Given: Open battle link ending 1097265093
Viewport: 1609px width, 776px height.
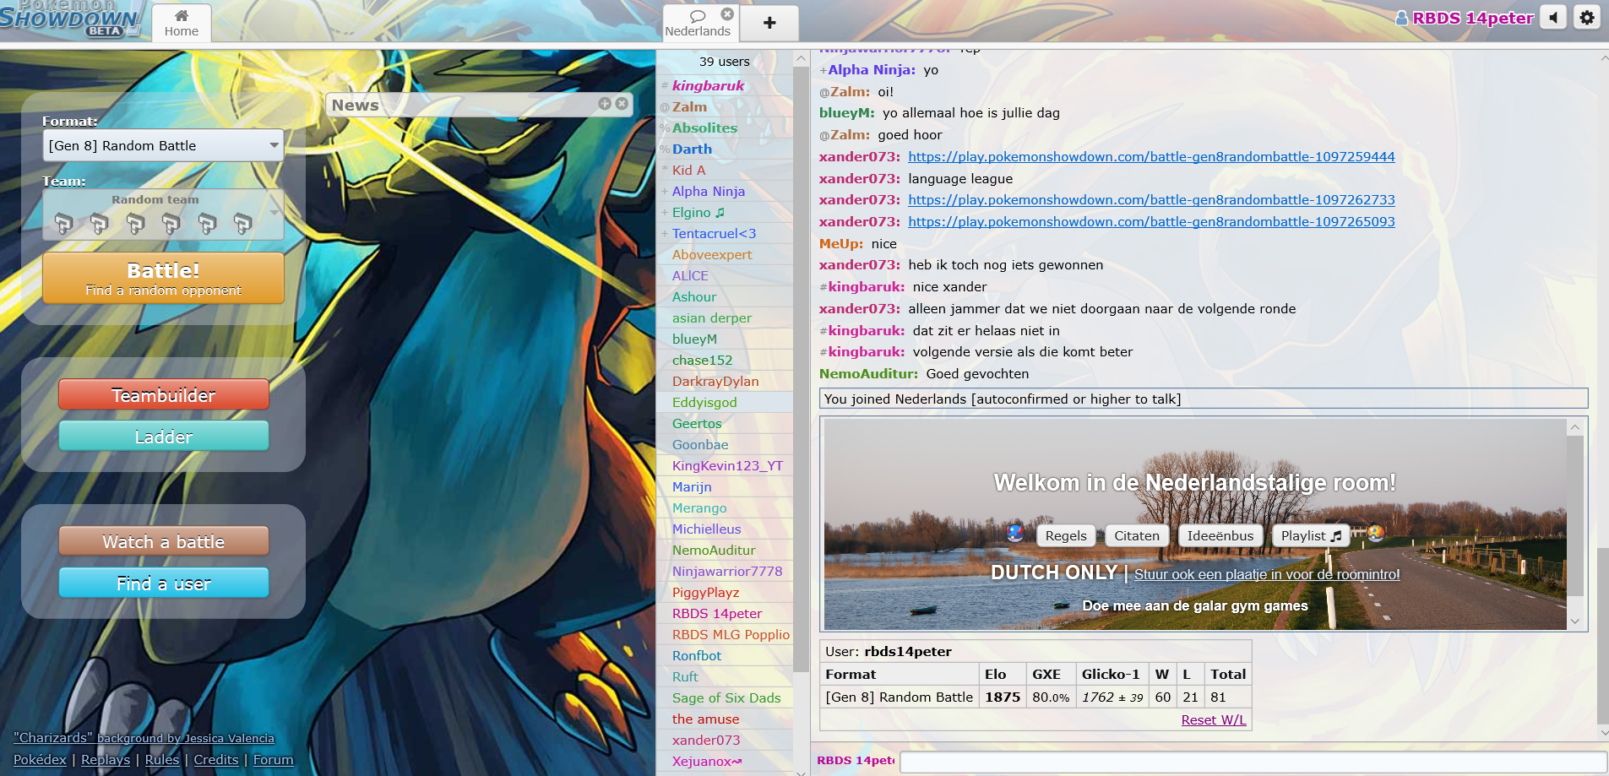Looking at the screenshot, I should 1151,221.
